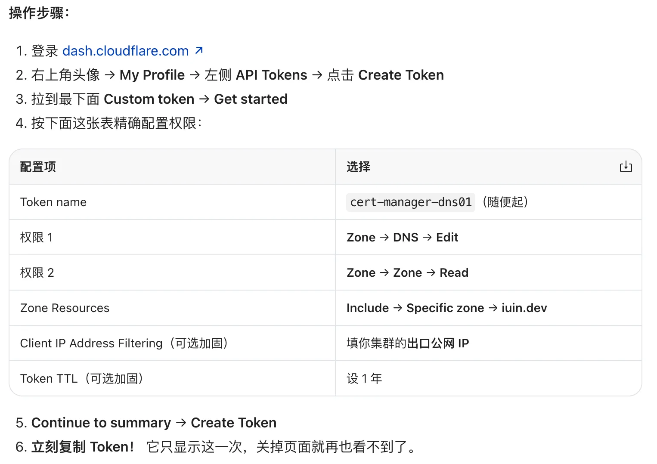Open the dash.cloudflare.com link
This screenshot has width=657, height=464.
coord(126,51)
